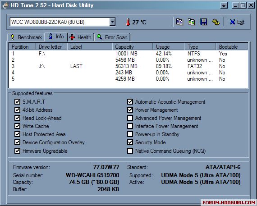Toggle the Power Management checkbox
The image size is (257, 206).
(x=130, y=110)
